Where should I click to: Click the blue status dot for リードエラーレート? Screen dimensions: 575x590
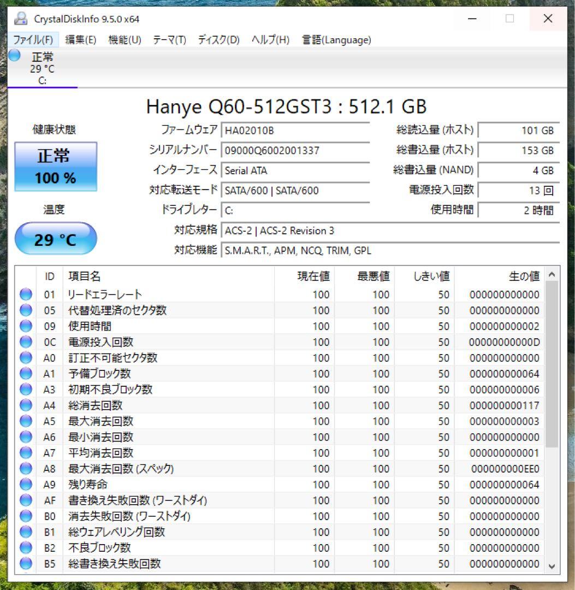(x=25, y=295)
